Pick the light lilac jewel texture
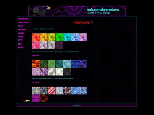Screen dimensions: 154x115 pos(36,72)
